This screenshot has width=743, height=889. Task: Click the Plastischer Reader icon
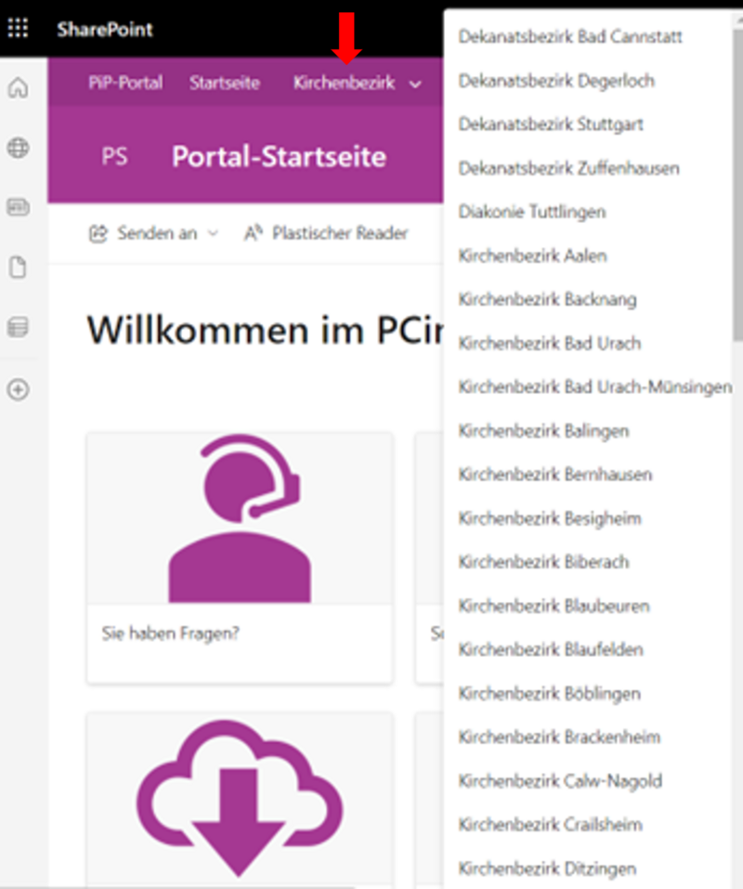pos(254,233)
